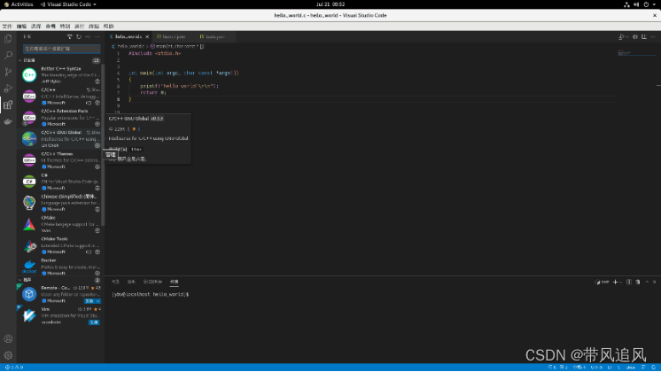
Task: Collapse the Recommended extensions section
Action: click(19, 280)
